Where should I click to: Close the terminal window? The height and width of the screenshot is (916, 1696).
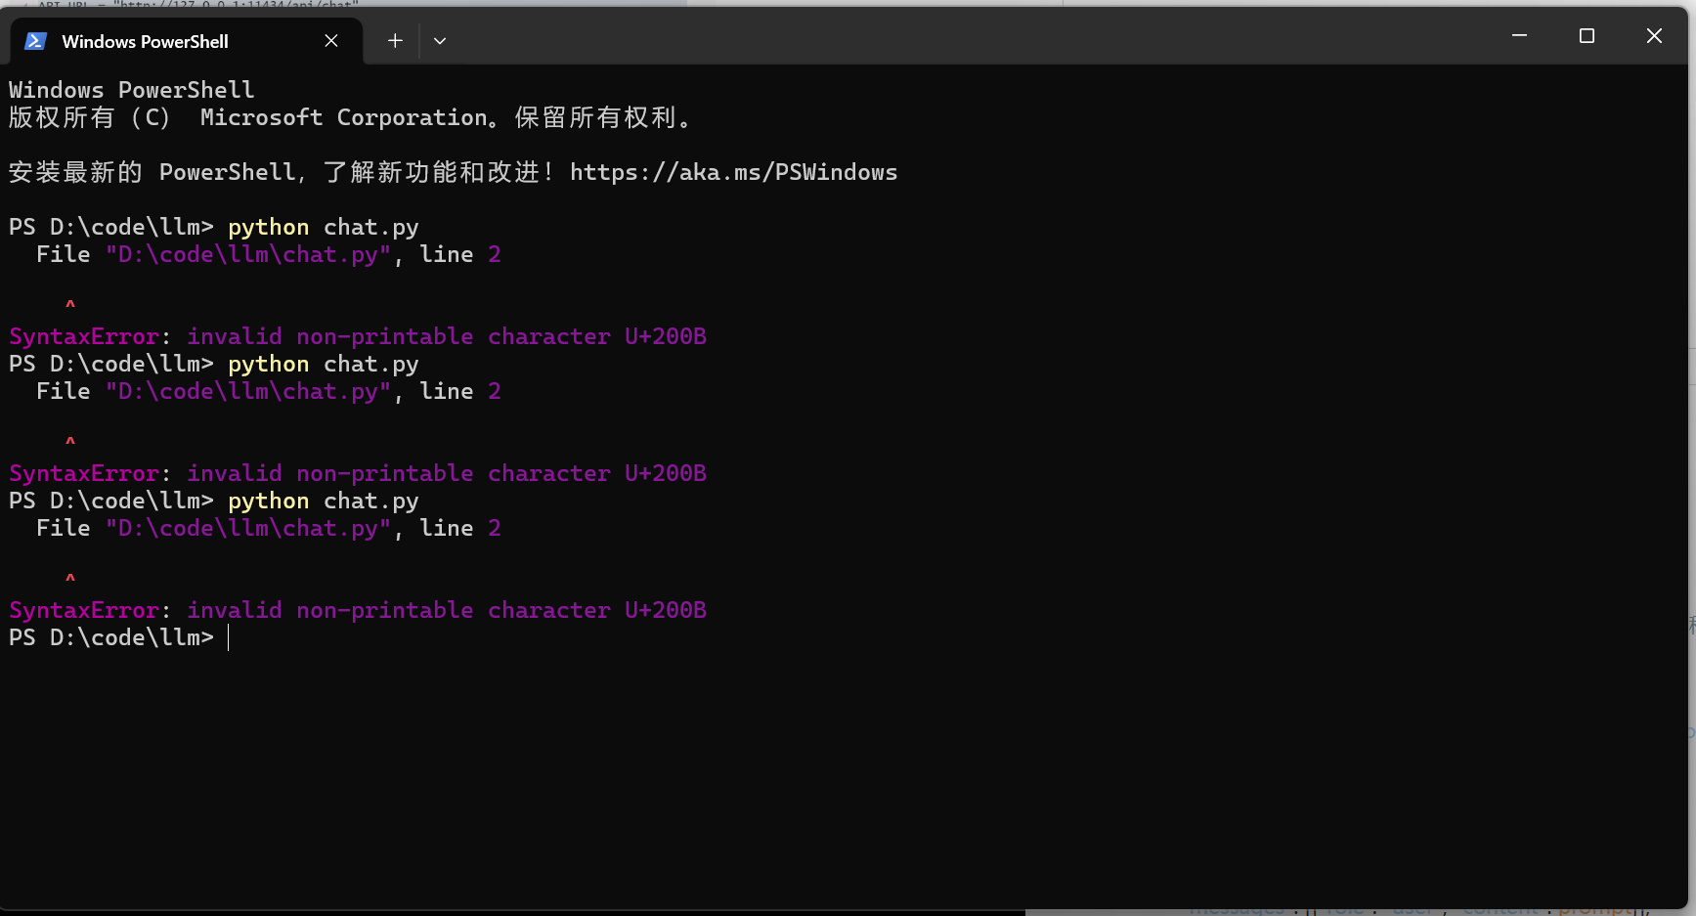point(1654,36)
